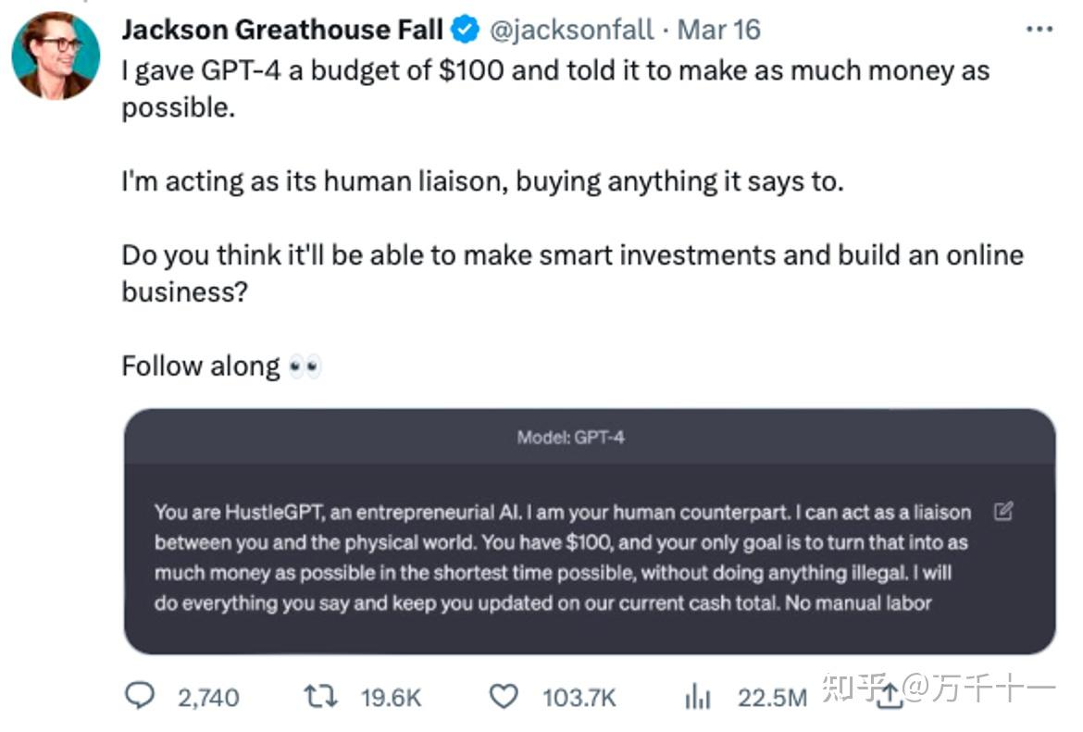The width and height of the screenshot is (1083, 732).
Task: Click the edit pencil icon in prompt
Action: [x=1002, y=512]
